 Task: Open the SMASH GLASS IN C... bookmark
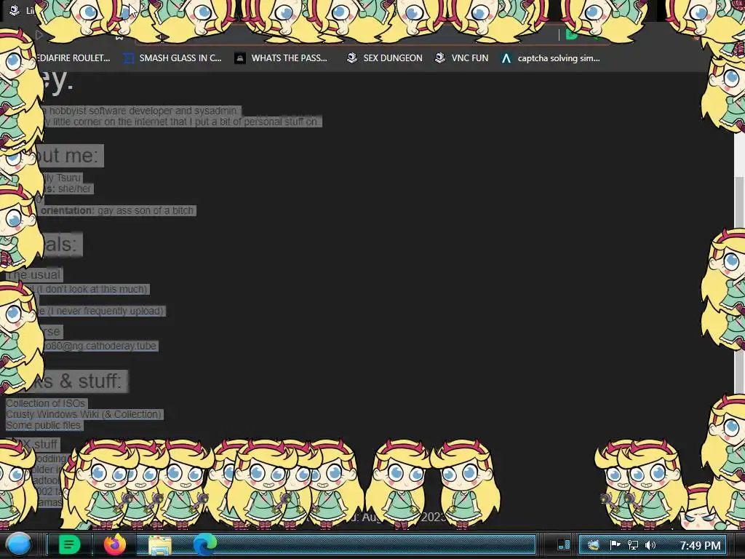[172, 58]
